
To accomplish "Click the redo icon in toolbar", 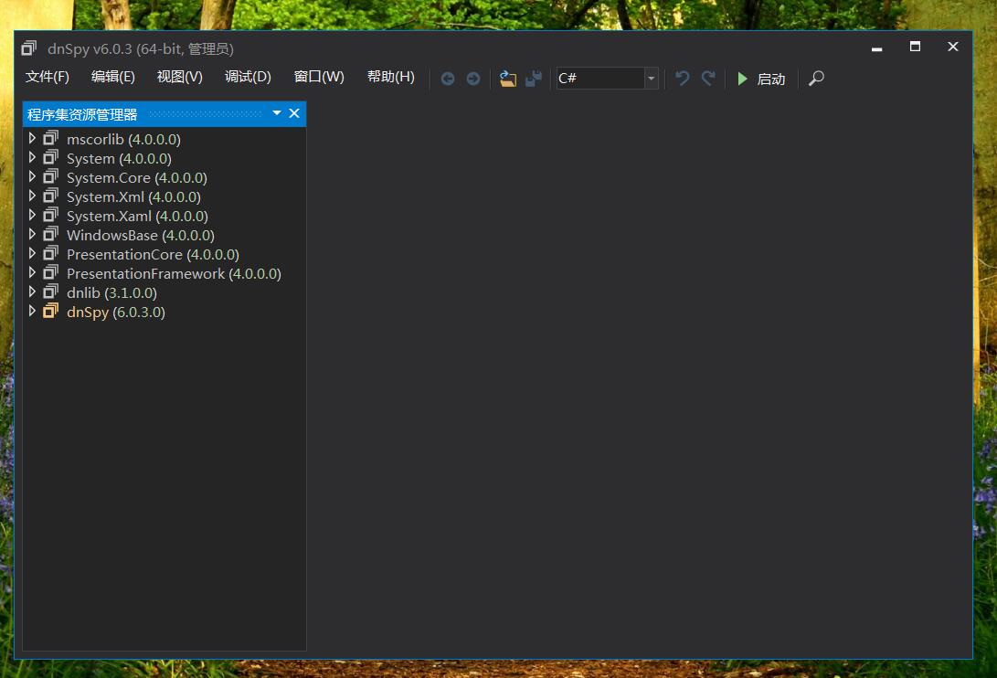I will (707, 79).
